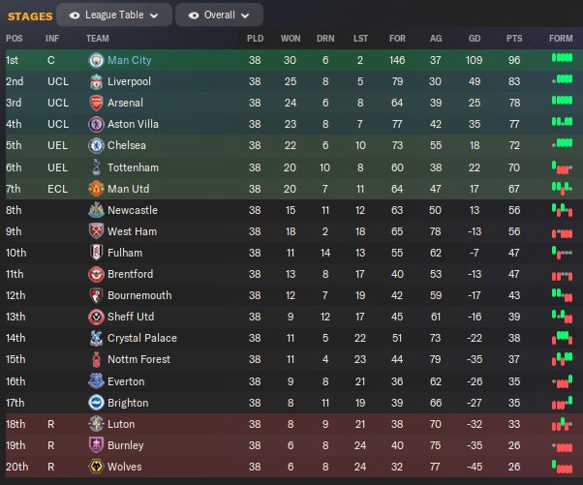Screen dimensions: 583x485
Task: Click the Chelsea club badge
Action: point(95,145)
